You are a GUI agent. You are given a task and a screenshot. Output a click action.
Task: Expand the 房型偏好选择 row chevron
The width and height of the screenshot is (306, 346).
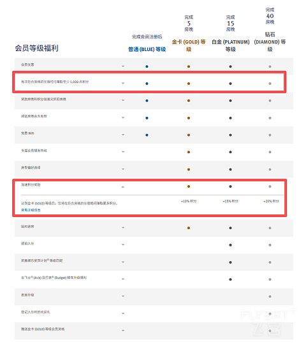(x=123, y=169)
